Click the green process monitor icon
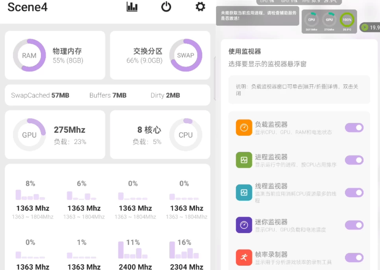 [244, 160]
